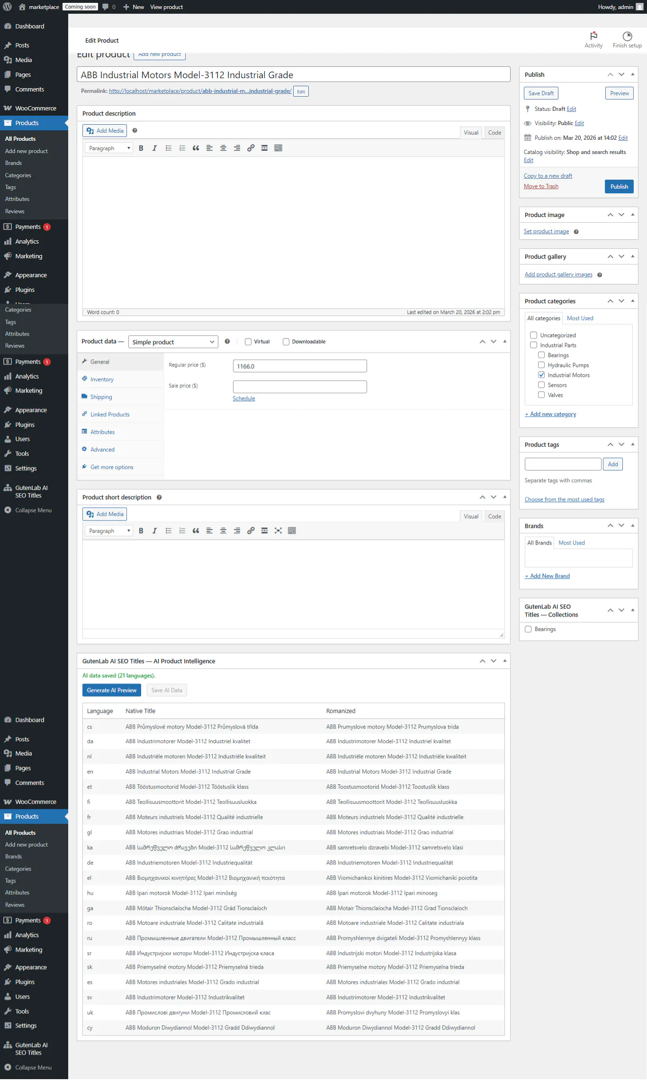The image size is (647, 1082).
Task: Click help icon beside Product short description heading
Action: (159, 498)
